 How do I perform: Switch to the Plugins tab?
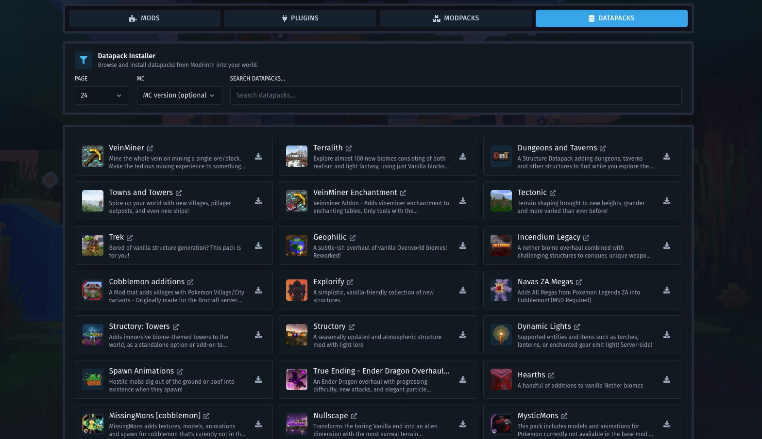point(300,18)
